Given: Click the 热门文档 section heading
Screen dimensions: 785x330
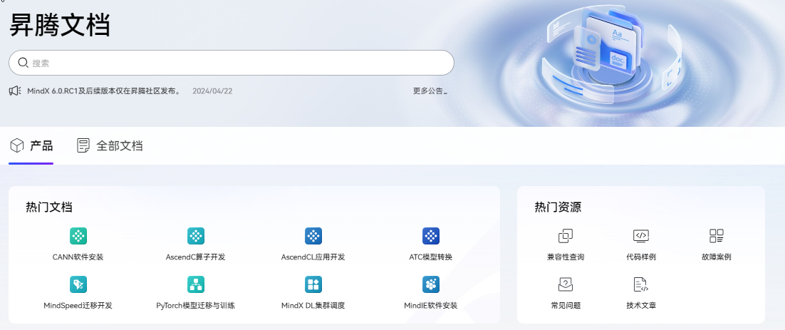Looking at the screenshot, I should point(49,207).
